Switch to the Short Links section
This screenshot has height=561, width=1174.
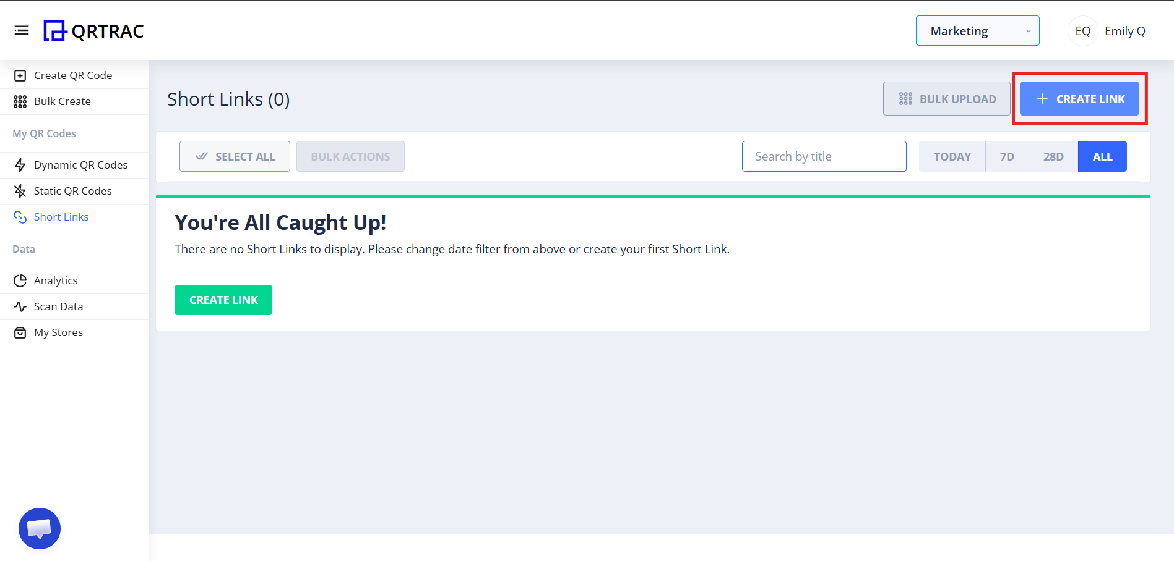tap(61, 216)
